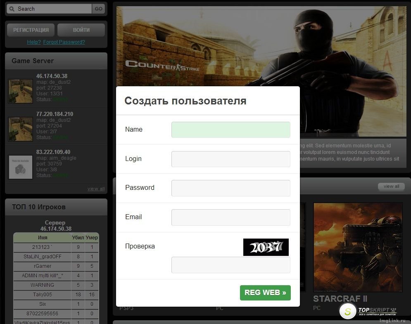Click the Имя column header
Viewport: 411px width, 324px height.
(43, 238)
